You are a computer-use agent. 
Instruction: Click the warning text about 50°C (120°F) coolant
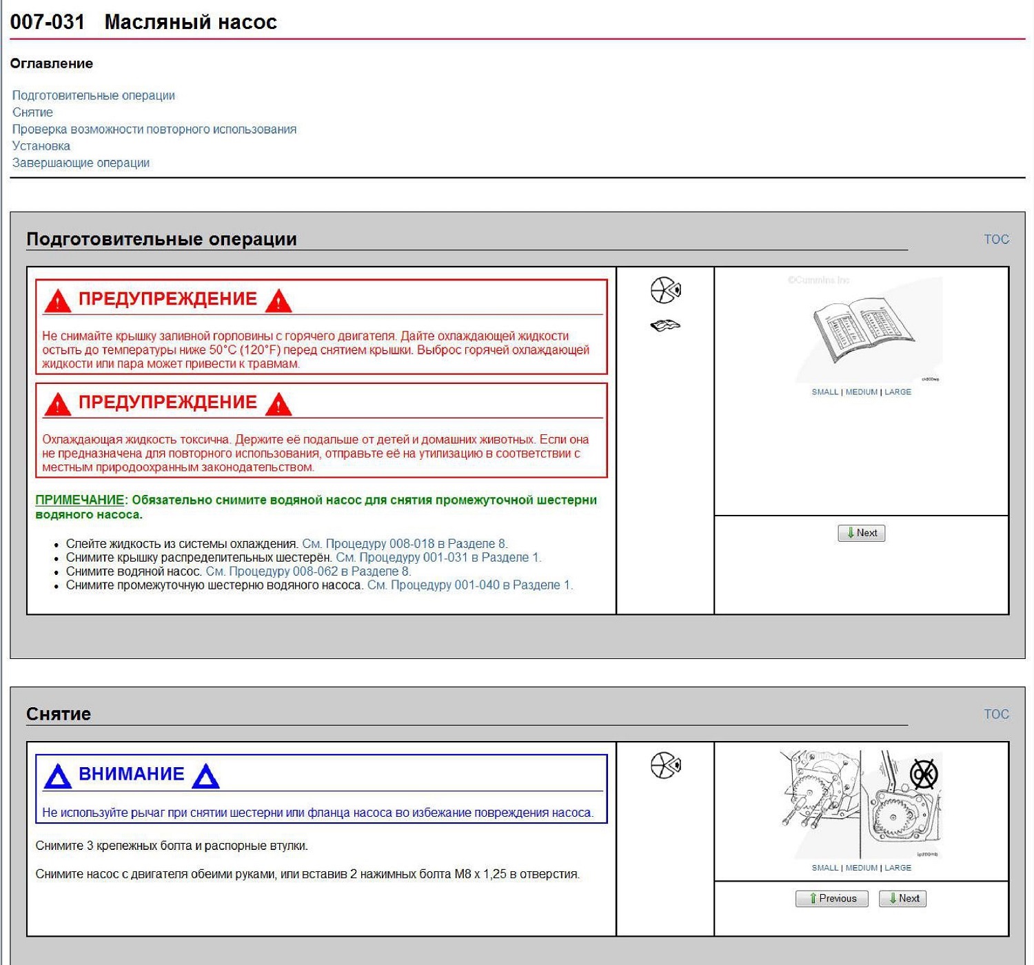(316, 350)
